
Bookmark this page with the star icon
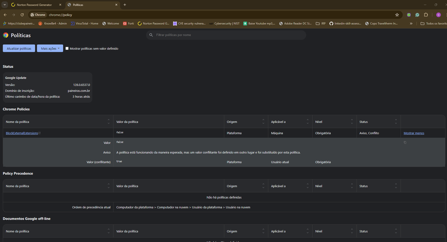pos(397,15)
